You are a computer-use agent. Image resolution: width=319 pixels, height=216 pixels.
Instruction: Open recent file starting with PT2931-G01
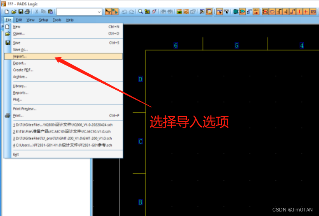(x=63, y=145)
